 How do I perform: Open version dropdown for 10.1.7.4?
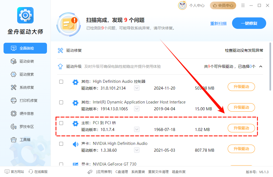click(x=137, y=129)
